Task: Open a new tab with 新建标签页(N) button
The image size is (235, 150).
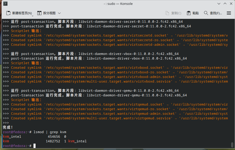Action: [19, 13]
